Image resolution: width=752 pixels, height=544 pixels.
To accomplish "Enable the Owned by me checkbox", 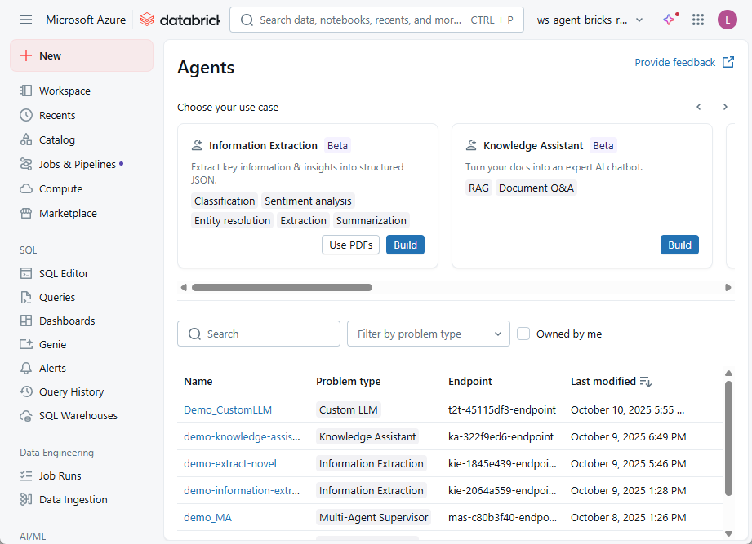I will pos(523,334).
